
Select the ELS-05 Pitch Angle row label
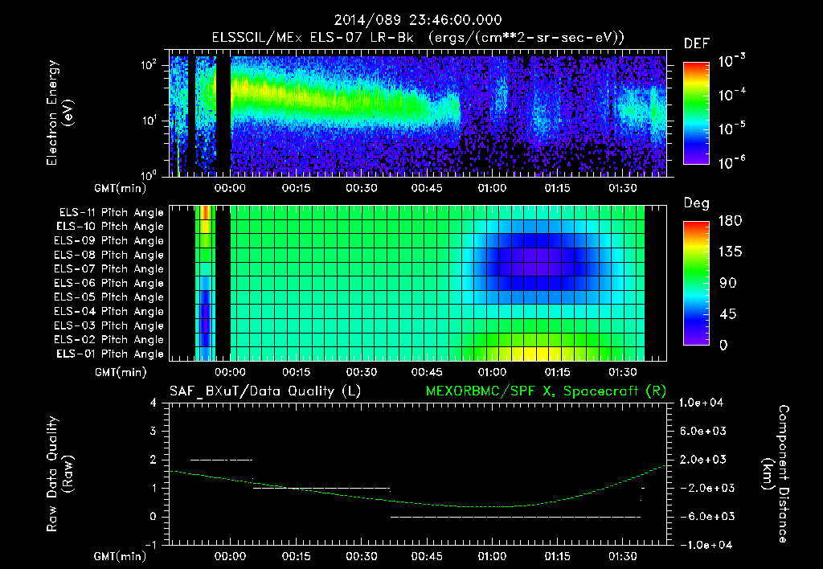109,297
